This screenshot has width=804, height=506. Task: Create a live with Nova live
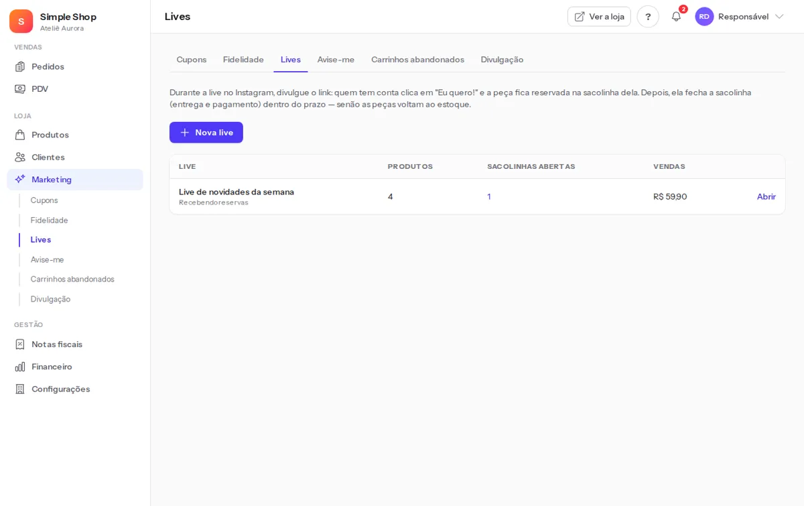pos(206,133)
